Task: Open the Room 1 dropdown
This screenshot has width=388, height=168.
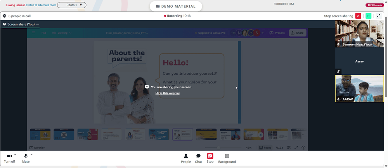Action: pyautogui.click(x=72, y=5)
